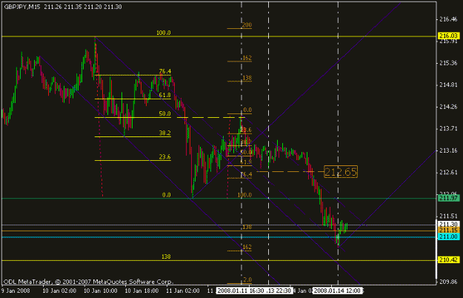Click the orange Fibonacci 50.0 level label
Image resolution: width=463 pixels, height=298 pixels.
pyautogui.click(x=246, y=153)
